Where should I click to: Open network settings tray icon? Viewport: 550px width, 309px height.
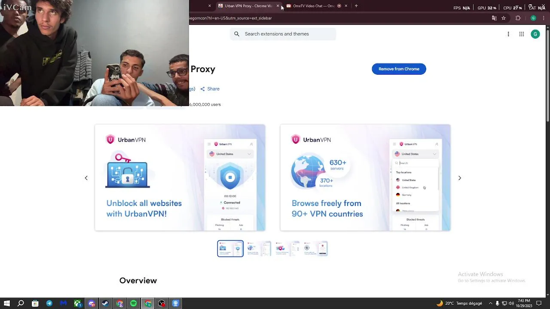point(504,303)
